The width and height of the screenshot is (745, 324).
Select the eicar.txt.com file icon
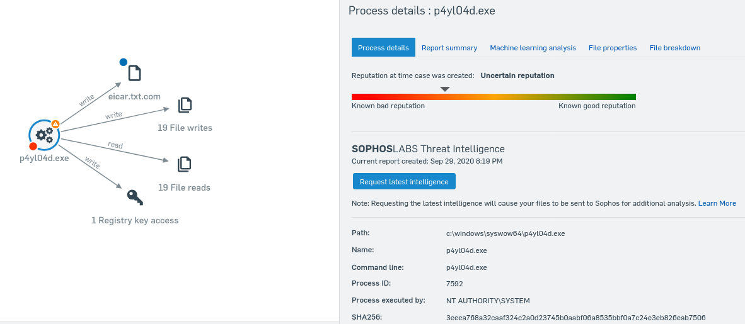[134, 72]
